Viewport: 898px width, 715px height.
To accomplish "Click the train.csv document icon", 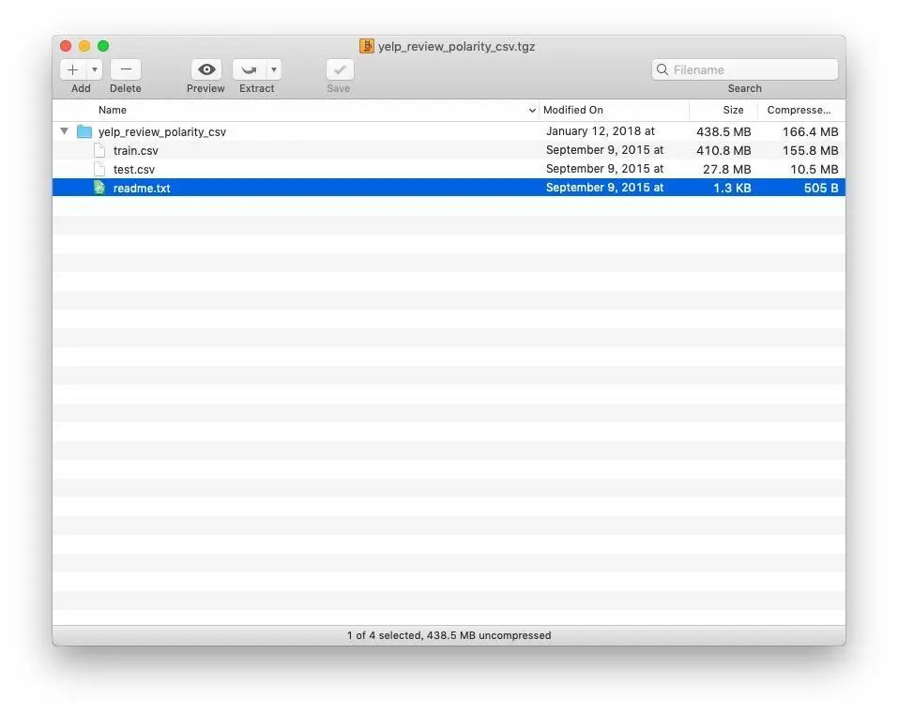I will click(99, 150).
